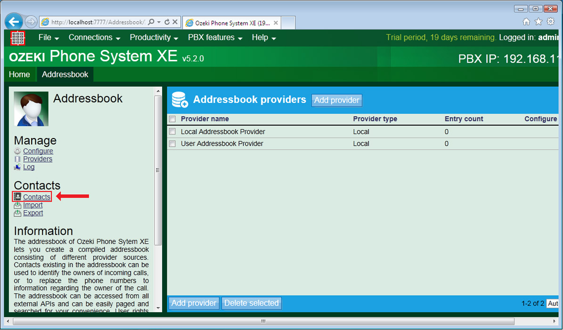This screenshot has width=563, height=330.
Task: Sort by Provider type column header
Action: pos(375,119)
